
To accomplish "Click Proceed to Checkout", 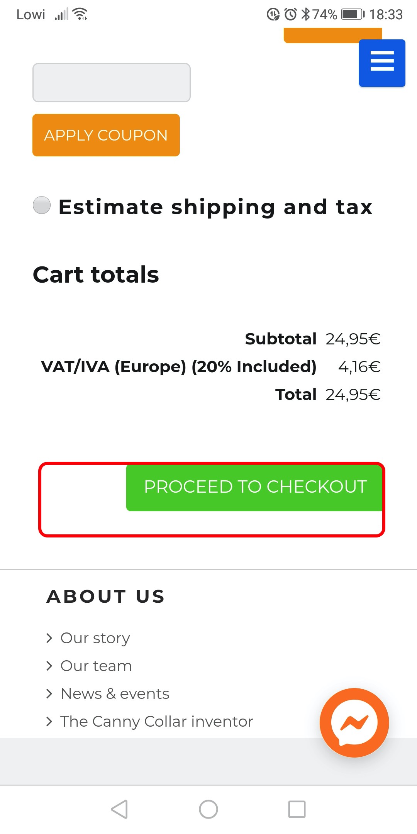I will click(x=255, y=487).
